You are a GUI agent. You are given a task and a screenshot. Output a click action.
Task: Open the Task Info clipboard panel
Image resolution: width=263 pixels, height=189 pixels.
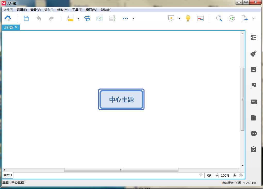click(253, 149)
